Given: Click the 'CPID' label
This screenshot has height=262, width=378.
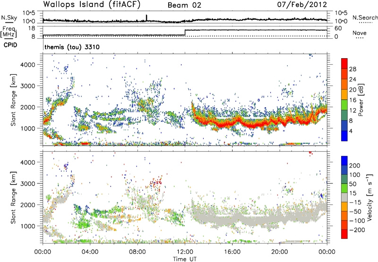Looking at the screenshot, I should tap(10, 45).
